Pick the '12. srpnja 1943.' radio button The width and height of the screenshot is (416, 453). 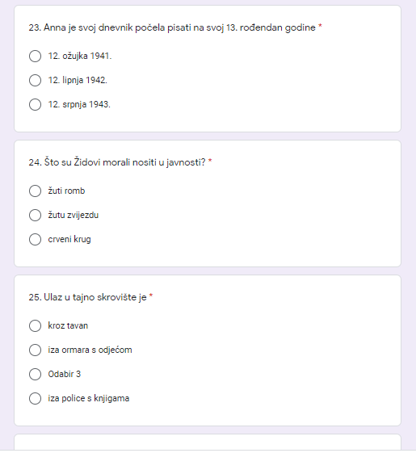pos(35,105)
